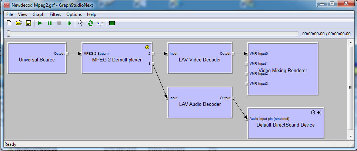Click the vertical scrollbar down arrow
This screenshot has height=151, width=357.
click(x=351, y=136)
